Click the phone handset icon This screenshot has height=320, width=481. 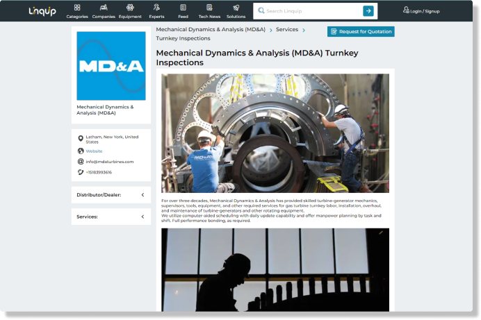pyautogui.click(x=81, y=172)
